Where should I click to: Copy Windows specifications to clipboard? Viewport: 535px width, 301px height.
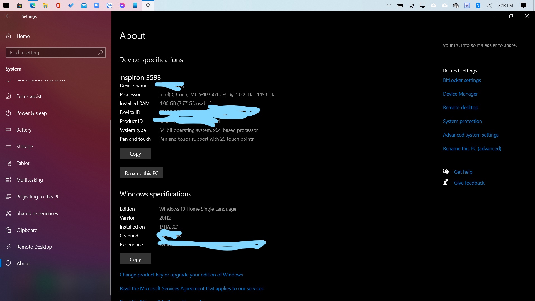click(x=135, y=259)
